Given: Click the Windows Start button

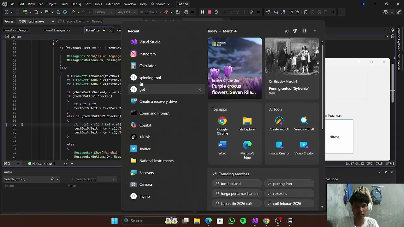Looking at the screenshot, I should click(115, 221).
